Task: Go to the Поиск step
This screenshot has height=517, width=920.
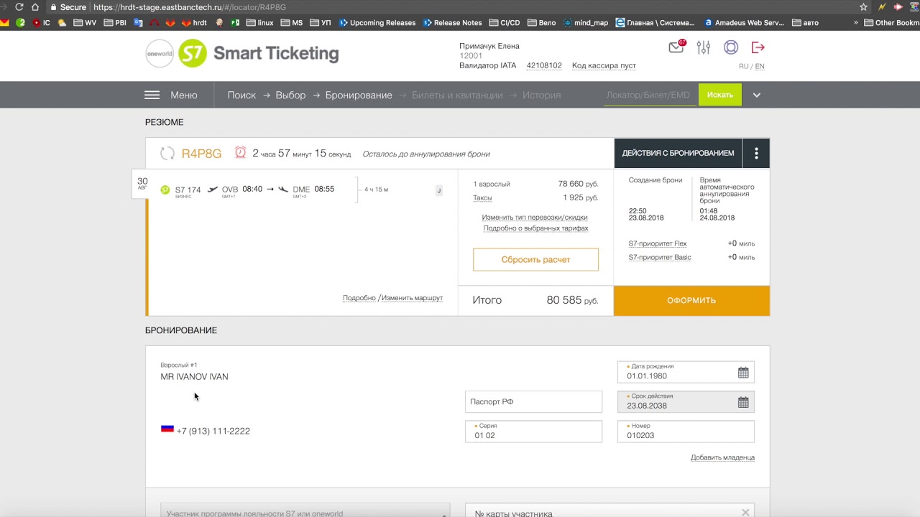Action: tap(241, 95)
